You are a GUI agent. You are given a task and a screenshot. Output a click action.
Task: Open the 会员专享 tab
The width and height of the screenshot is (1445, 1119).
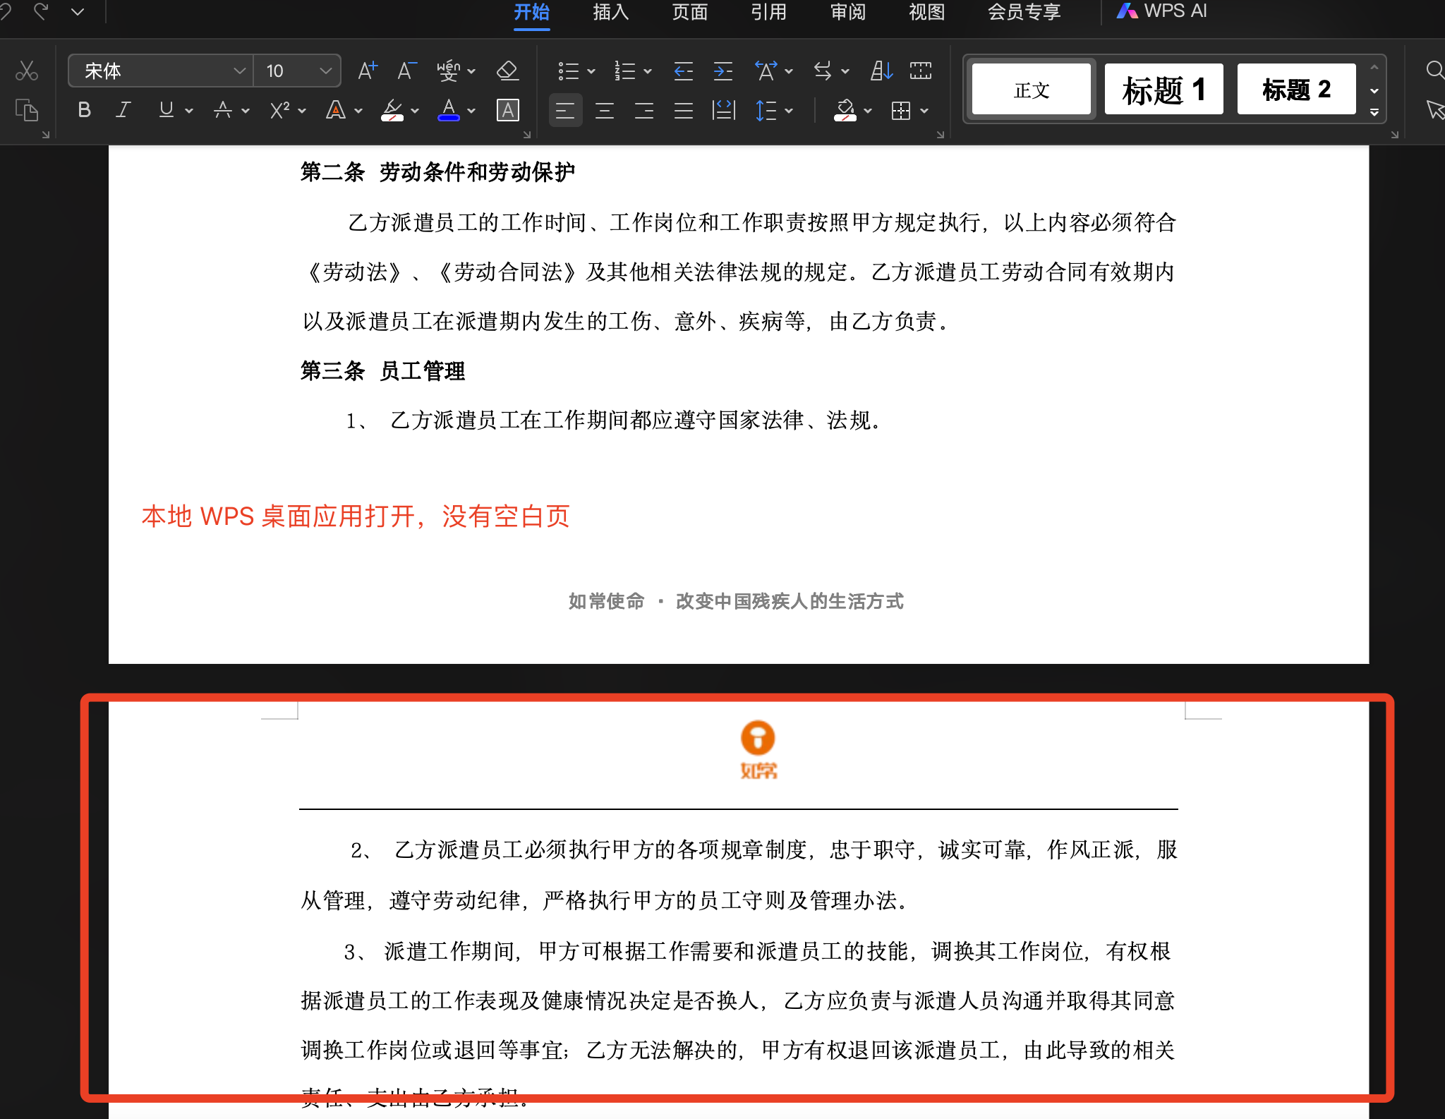(1024, 12)
